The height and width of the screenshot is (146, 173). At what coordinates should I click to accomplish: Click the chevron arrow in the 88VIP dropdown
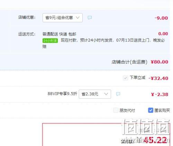click(x=106, y=94)
